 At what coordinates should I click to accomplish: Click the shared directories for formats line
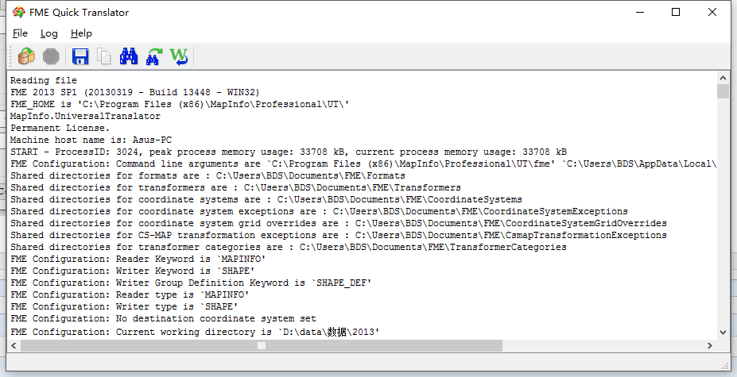pos(208,175)
